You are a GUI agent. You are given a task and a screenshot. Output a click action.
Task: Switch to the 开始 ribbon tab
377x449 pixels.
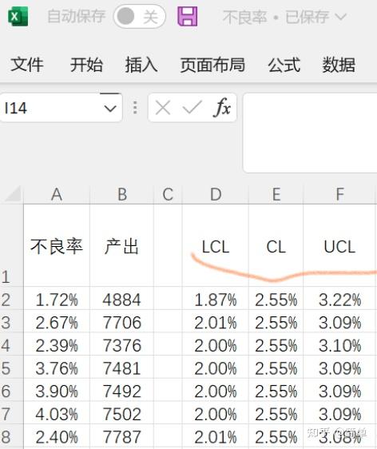[86, 65]
